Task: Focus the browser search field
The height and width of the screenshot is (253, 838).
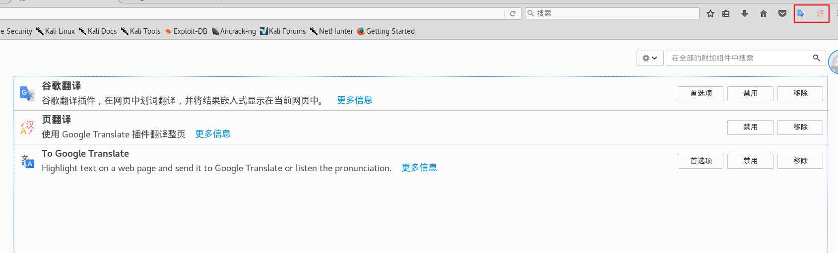Action: point(612,13)
